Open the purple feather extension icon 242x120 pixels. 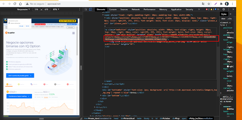pyautogui.click(x=216, y=4)
